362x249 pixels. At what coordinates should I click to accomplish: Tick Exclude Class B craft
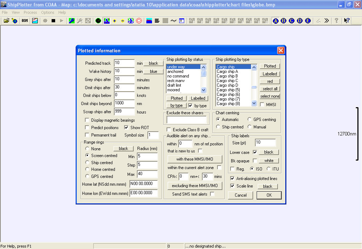[169, 129]
